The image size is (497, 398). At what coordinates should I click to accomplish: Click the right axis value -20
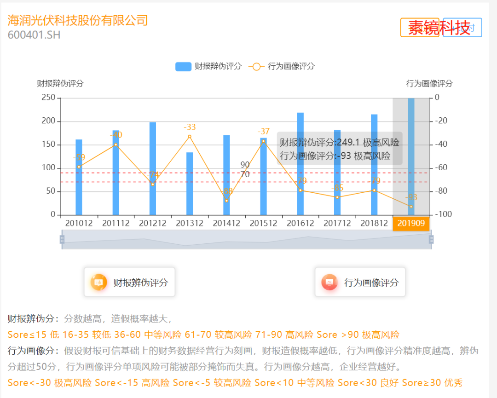click(441, 121)
